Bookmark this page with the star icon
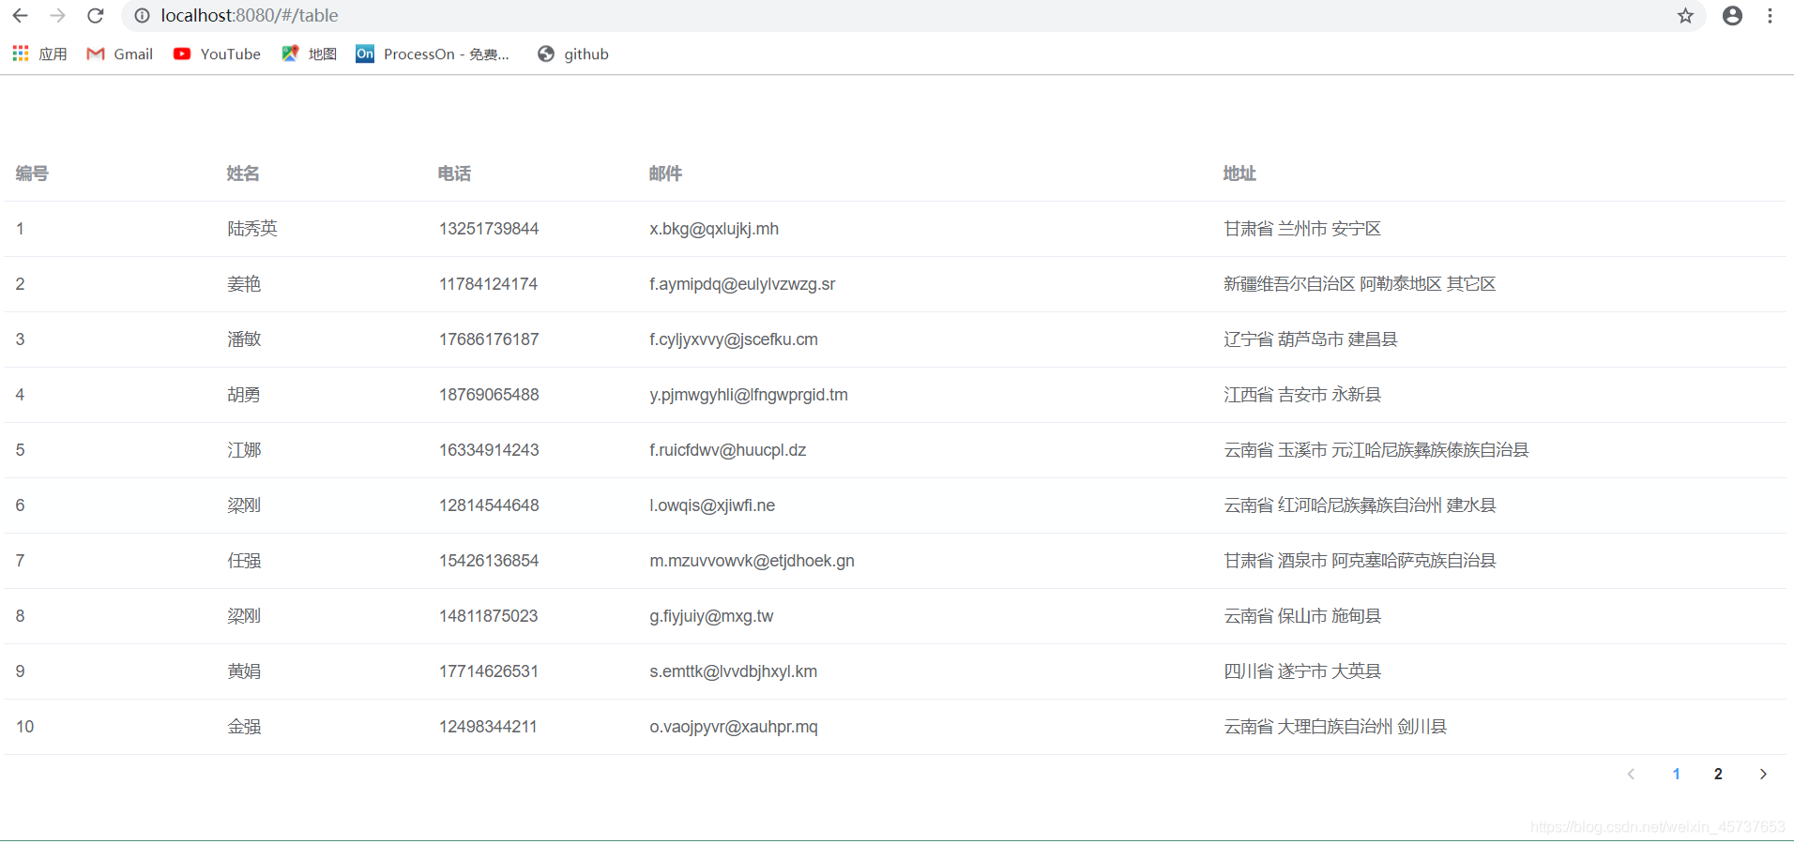The image size is (1794, 844). [1686, 16]
